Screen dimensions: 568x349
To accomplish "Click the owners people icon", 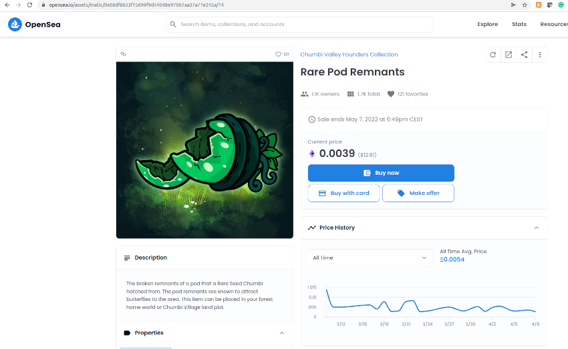I will [x=304, y=94].
